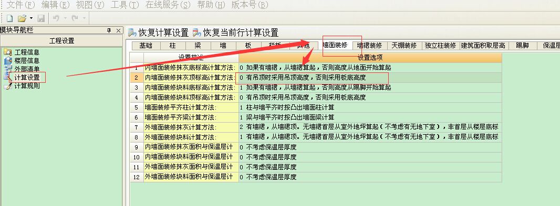Open the 视图(V) menu

click(x=90, y=5)
